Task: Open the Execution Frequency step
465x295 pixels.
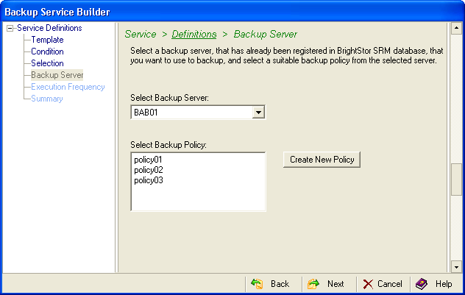Action: [68, 87]
